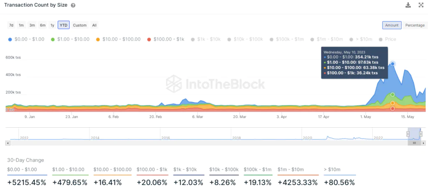Select the 7d time range

11,25
